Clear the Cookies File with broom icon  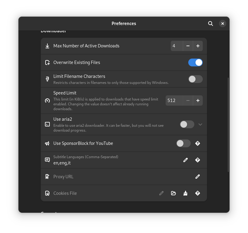[185, 193]
